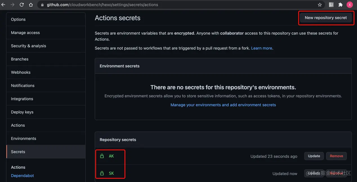
Task: Update the AK secret
Action: (x=314, y=156)
